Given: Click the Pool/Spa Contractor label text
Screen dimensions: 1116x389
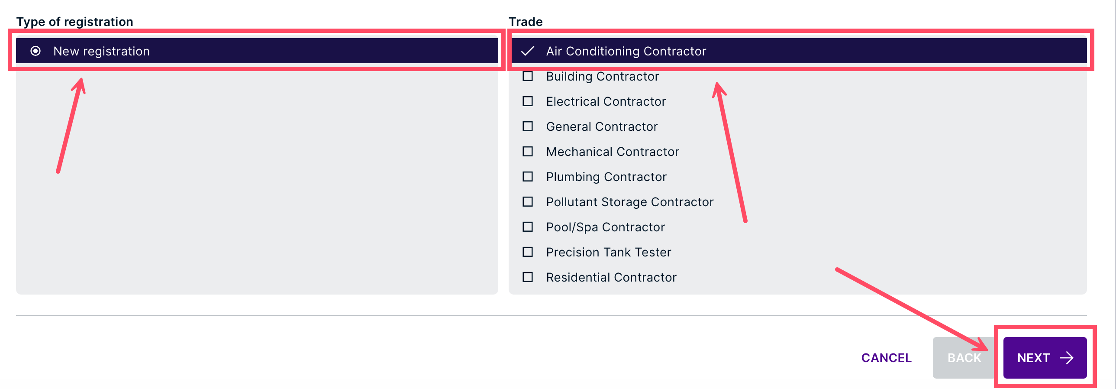Looking at the screenshot, I should 605,227.
